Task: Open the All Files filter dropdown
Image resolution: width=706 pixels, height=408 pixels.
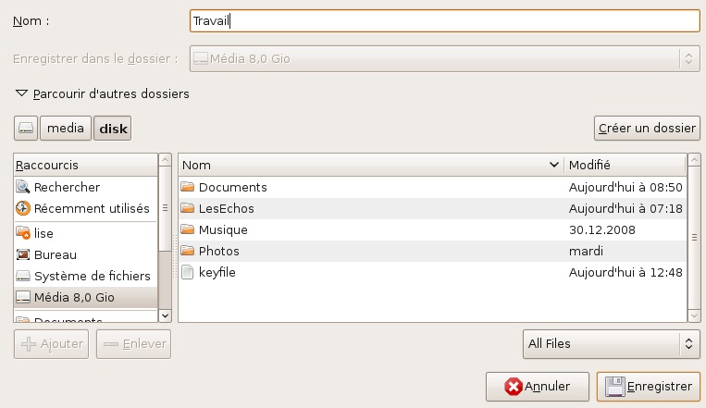Action: tap(611, 344)
